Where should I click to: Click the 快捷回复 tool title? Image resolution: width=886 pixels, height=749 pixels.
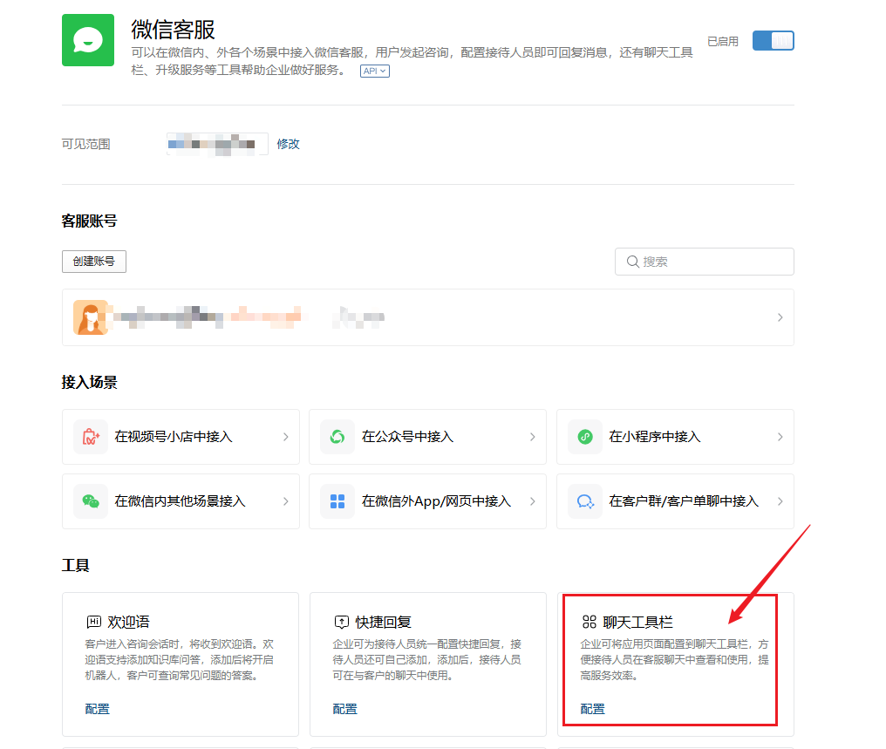[383, 622]
